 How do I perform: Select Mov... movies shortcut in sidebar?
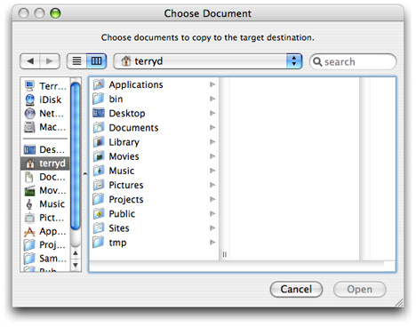46,190
